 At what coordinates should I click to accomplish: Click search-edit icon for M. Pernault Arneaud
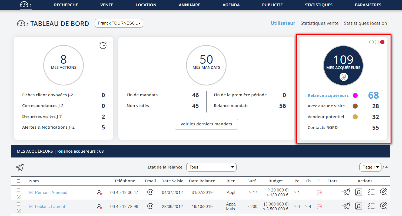(383, 192)
